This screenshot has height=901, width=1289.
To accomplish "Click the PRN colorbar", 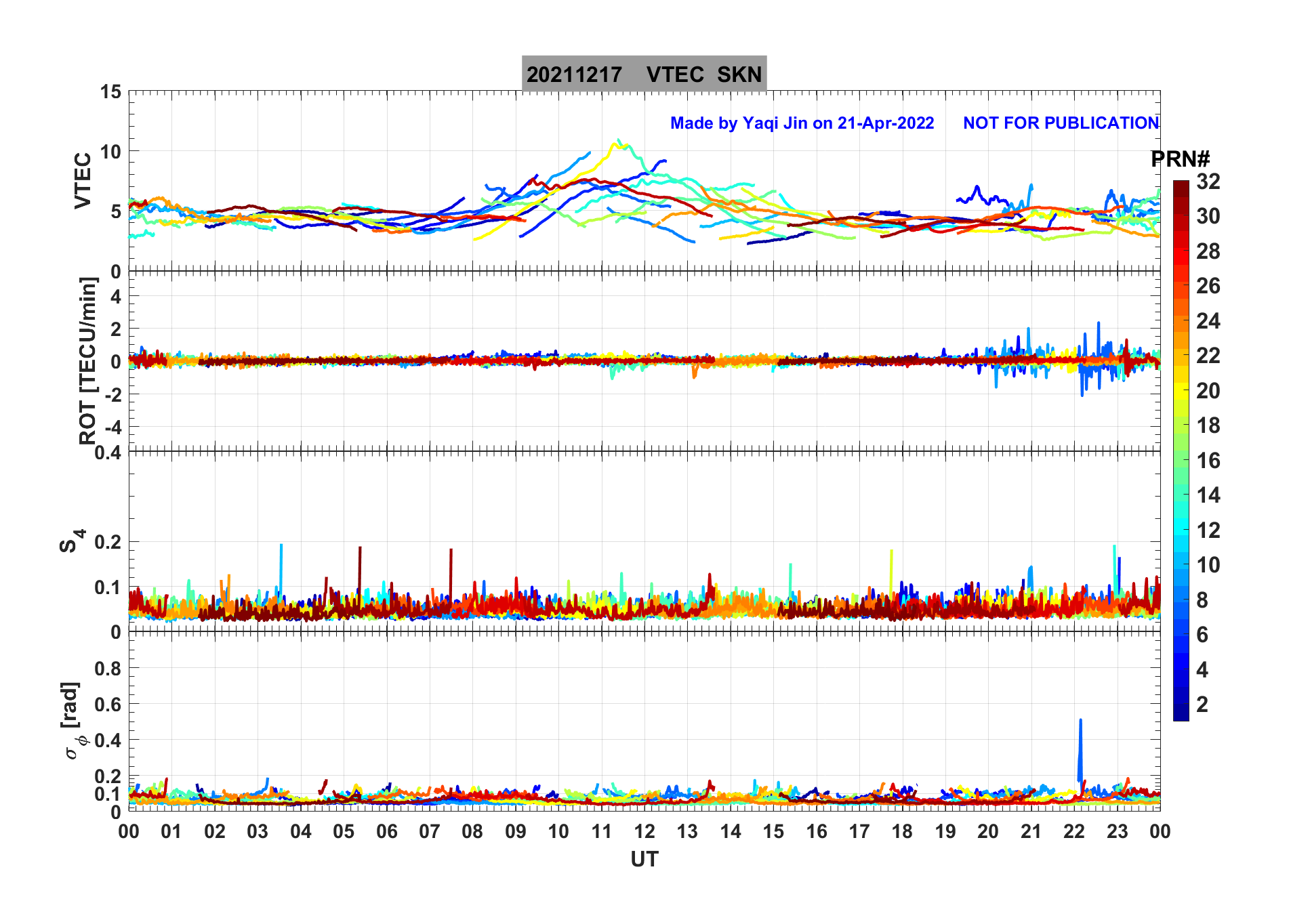I will [1181, 450].
